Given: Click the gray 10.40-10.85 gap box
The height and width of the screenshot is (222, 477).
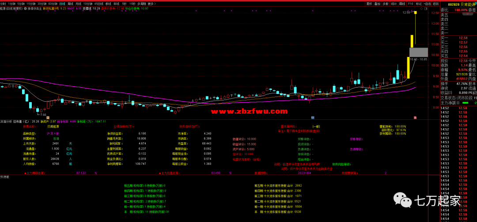Looking at the screenshot, I should coord(418,52).
